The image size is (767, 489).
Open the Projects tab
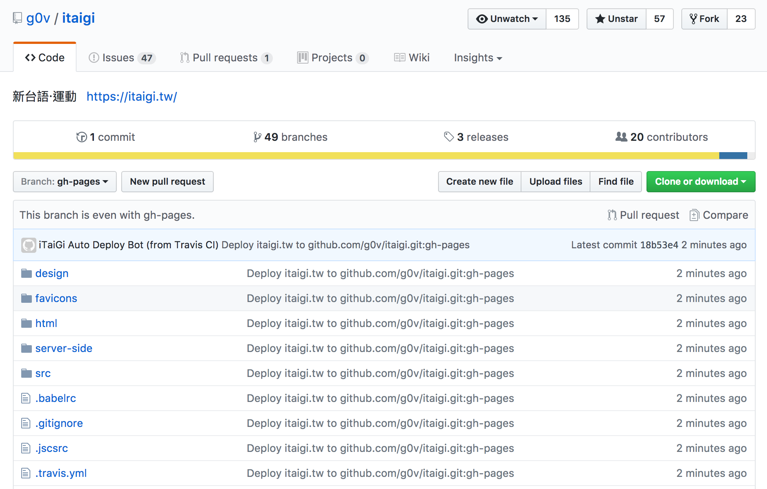(333, 58)
